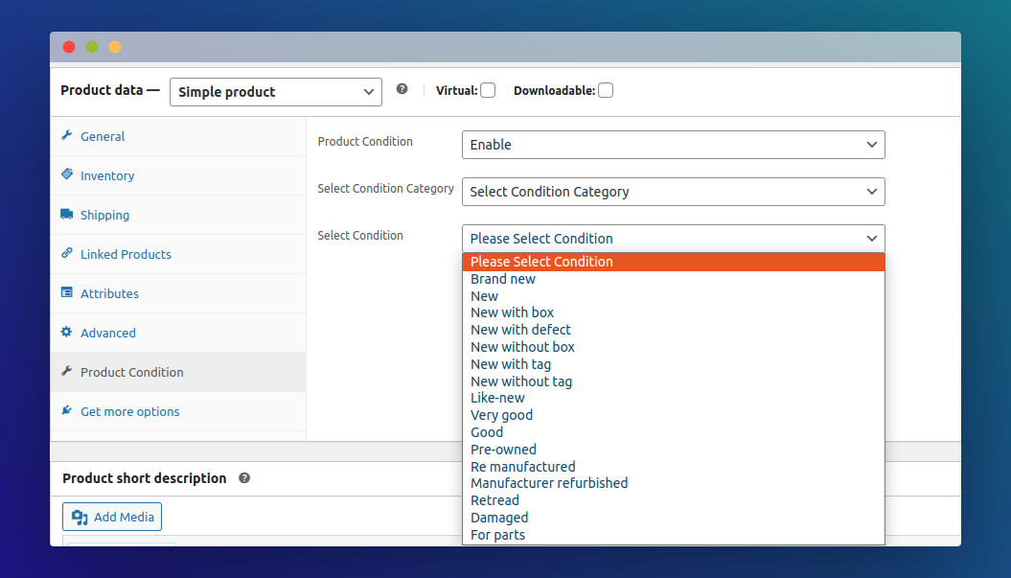The width and height of the screenshot is (1011, 578).
Task: Open the Product Condition Enable dropdown
Action: (x=673, y=145)
